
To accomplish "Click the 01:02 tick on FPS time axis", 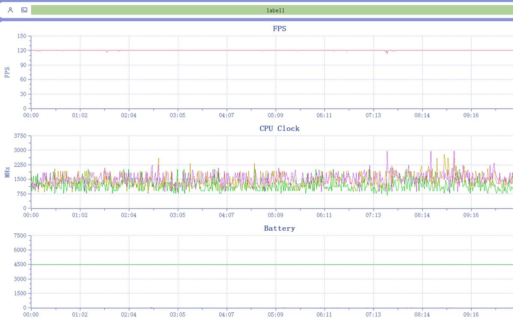I will tap(80, 115).
